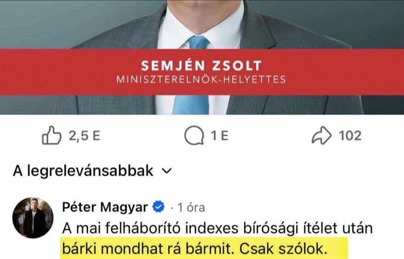Open Péter Magyar's round profile picture

(x=33, y=218)
